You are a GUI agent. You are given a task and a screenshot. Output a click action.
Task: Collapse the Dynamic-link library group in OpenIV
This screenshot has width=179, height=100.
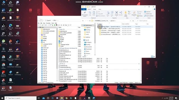coord(139,69)
